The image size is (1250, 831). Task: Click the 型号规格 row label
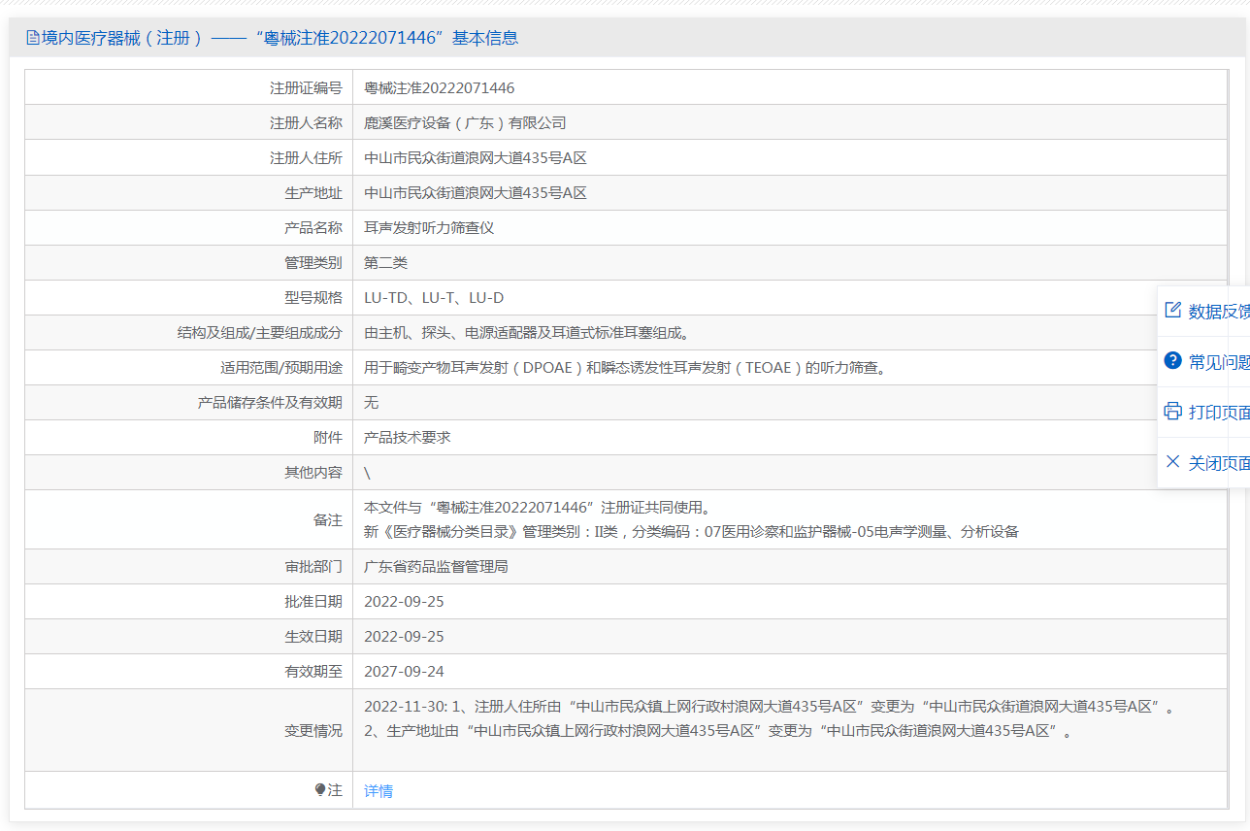(x=313, y=298)
